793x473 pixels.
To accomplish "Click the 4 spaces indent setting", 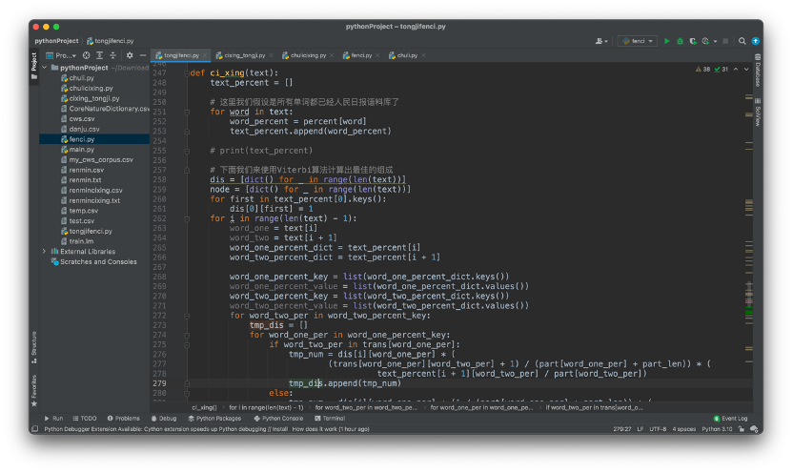I will (x=684, y=429).
